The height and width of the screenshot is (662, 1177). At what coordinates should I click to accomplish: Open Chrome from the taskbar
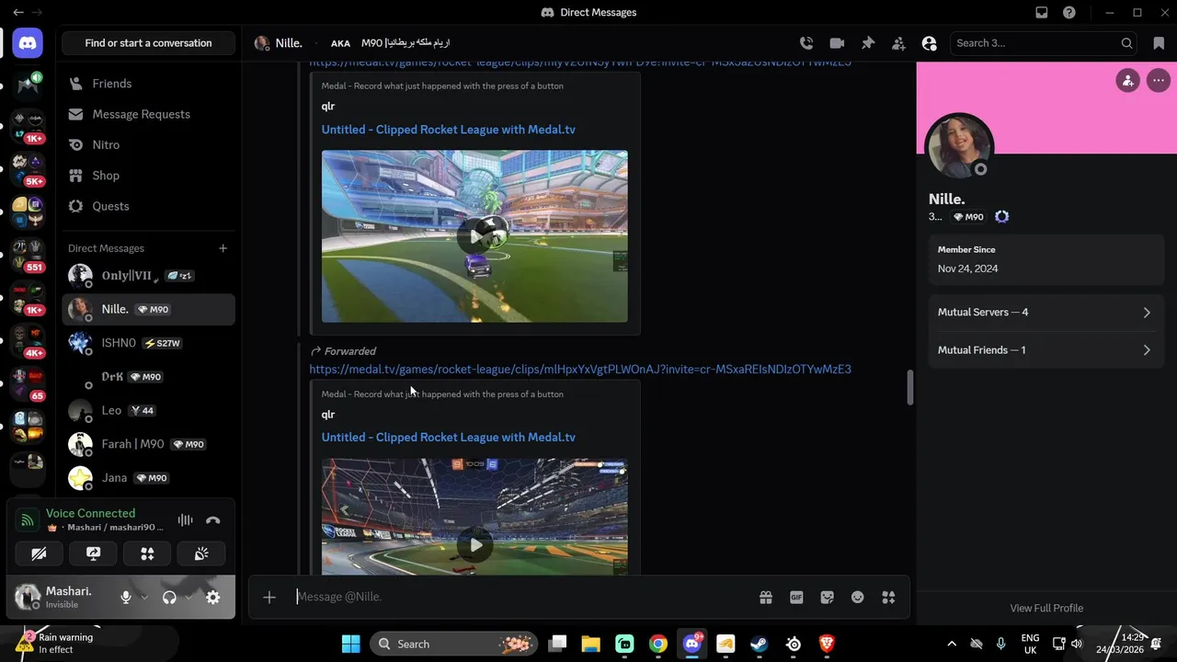[657, 644]
